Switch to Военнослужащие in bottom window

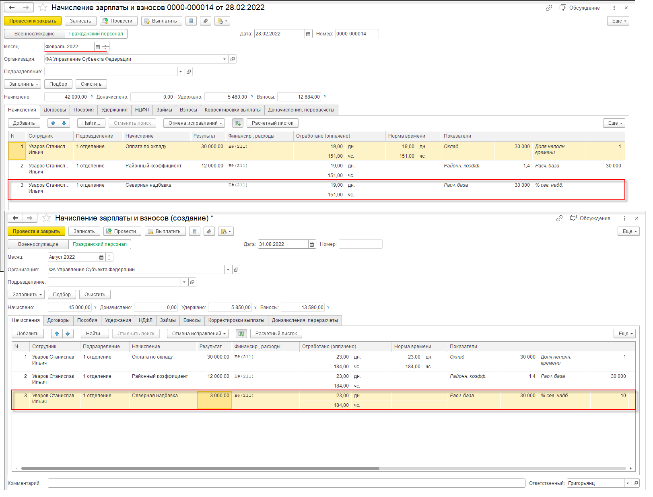(38, 244)
